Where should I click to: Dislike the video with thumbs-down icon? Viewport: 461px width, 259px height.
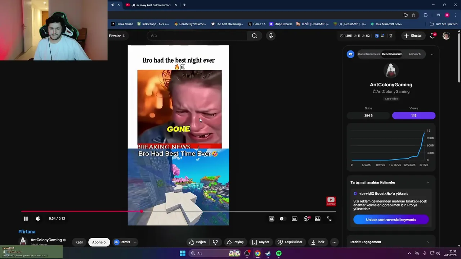click(215, 242)
